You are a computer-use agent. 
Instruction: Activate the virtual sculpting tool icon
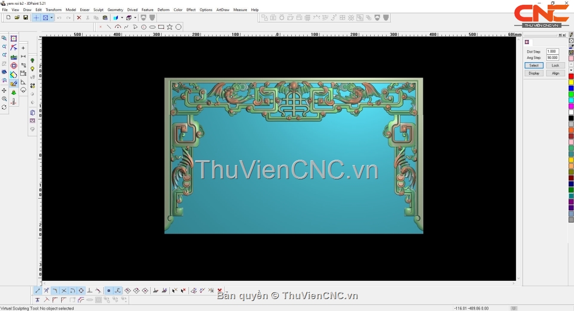coord(13,83)
